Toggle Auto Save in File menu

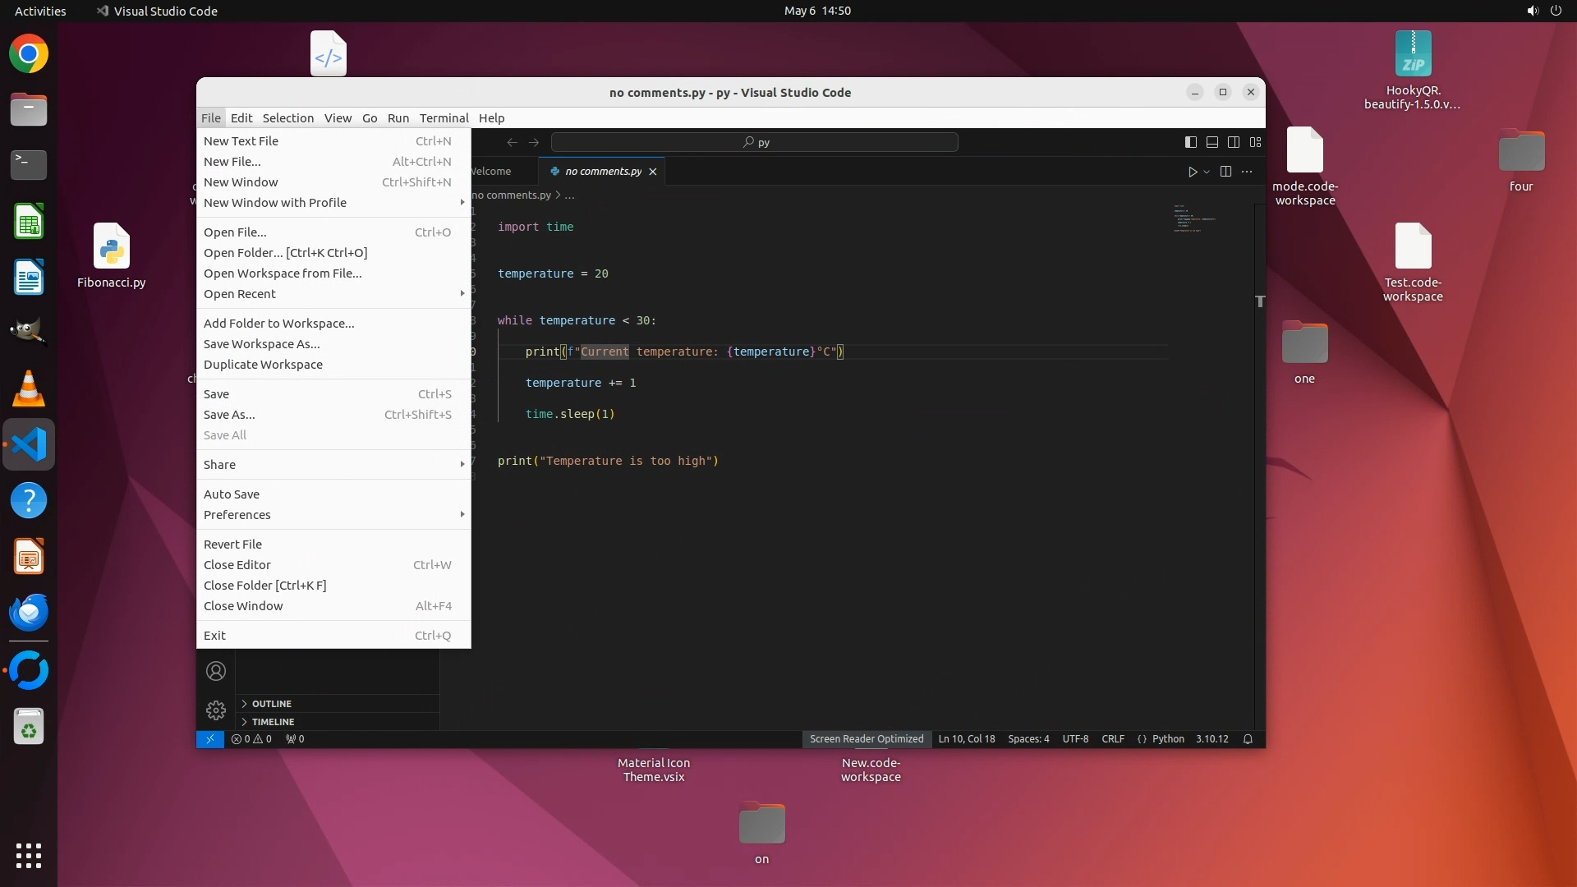coord(232,494)
